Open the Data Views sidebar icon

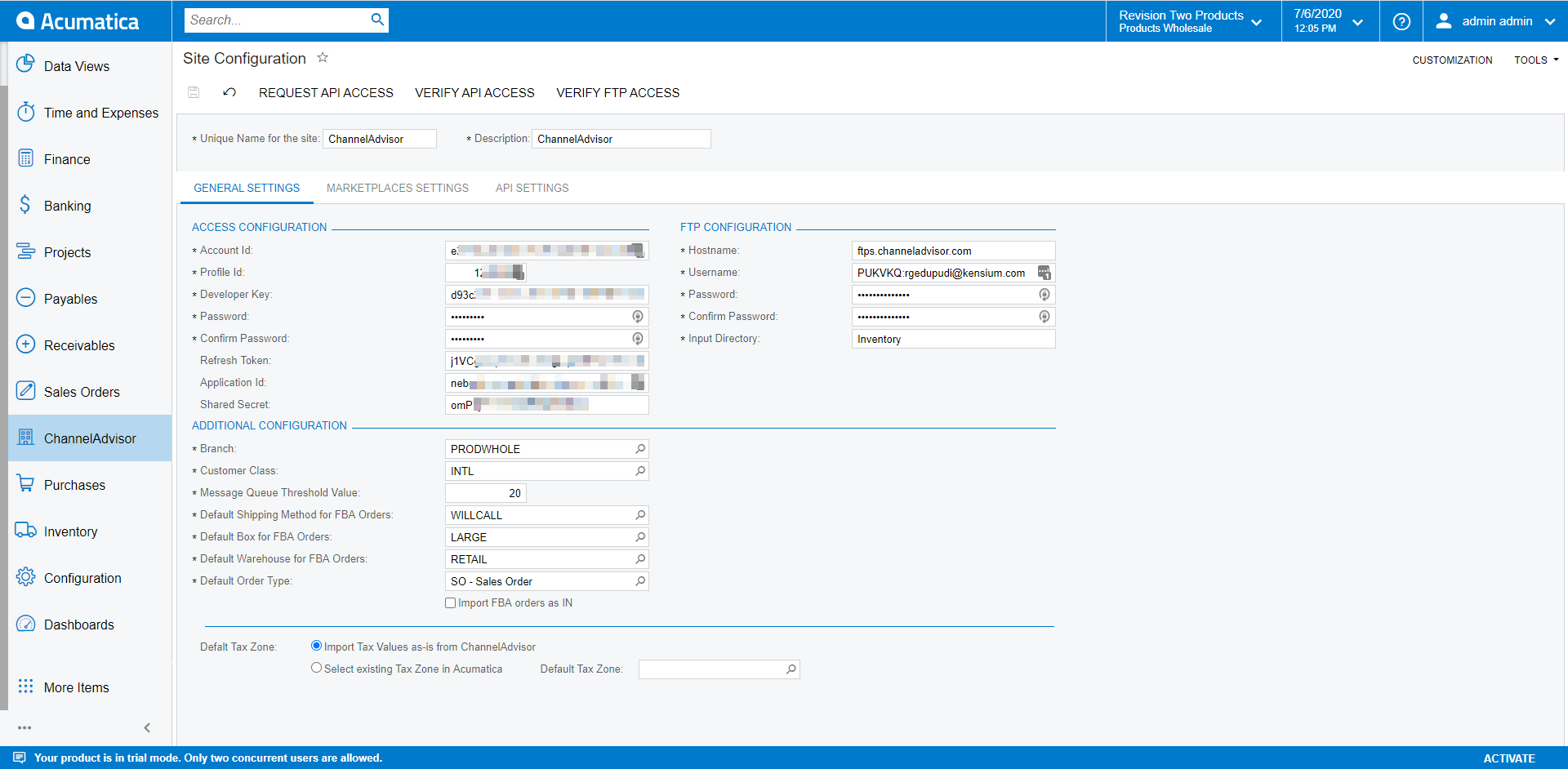point(25,64)
